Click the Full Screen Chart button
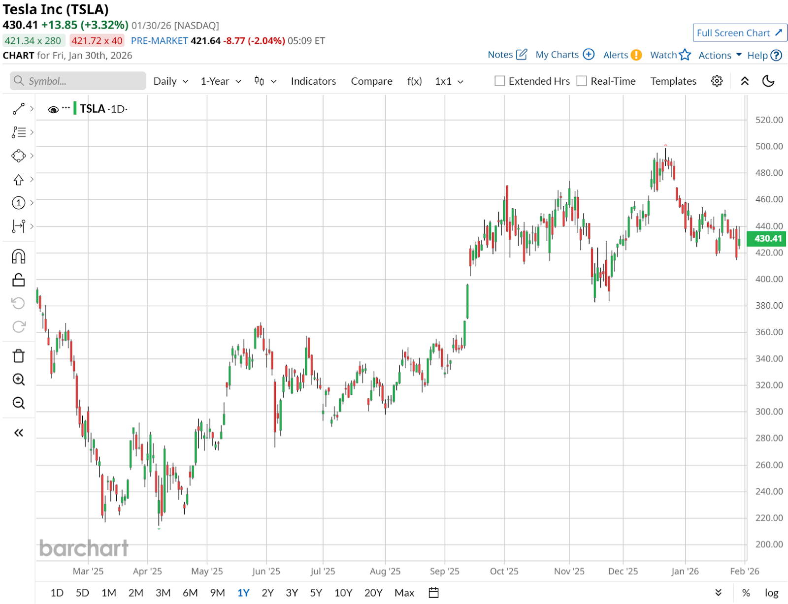 (739, 33)
